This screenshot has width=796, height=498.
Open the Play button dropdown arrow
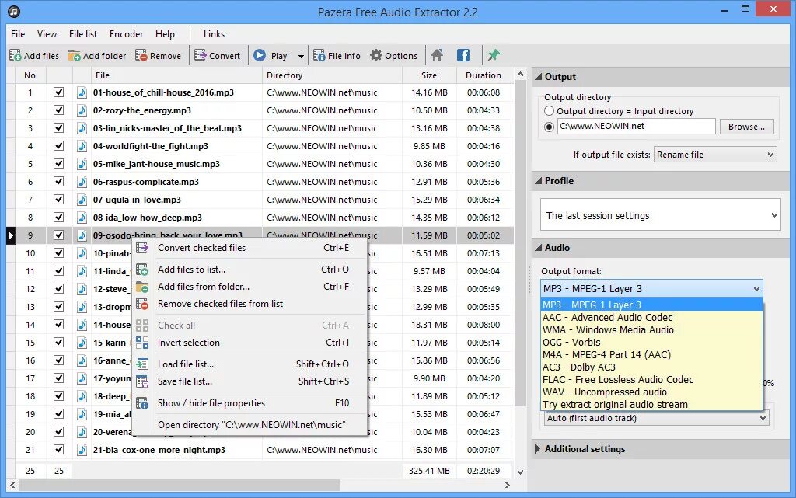301,56
